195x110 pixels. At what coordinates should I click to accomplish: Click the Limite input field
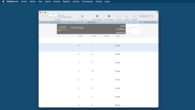(133, 26)
